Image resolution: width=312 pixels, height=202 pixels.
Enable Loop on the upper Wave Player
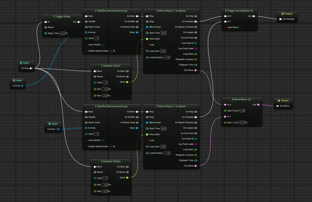click(x=156, y=45)
